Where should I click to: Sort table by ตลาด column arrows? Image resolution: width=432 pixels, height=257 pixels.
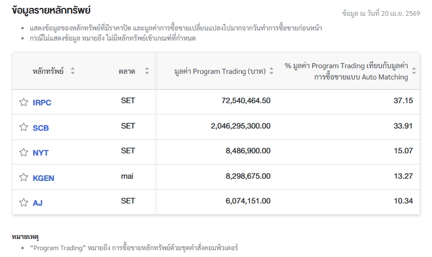[147, 71]
